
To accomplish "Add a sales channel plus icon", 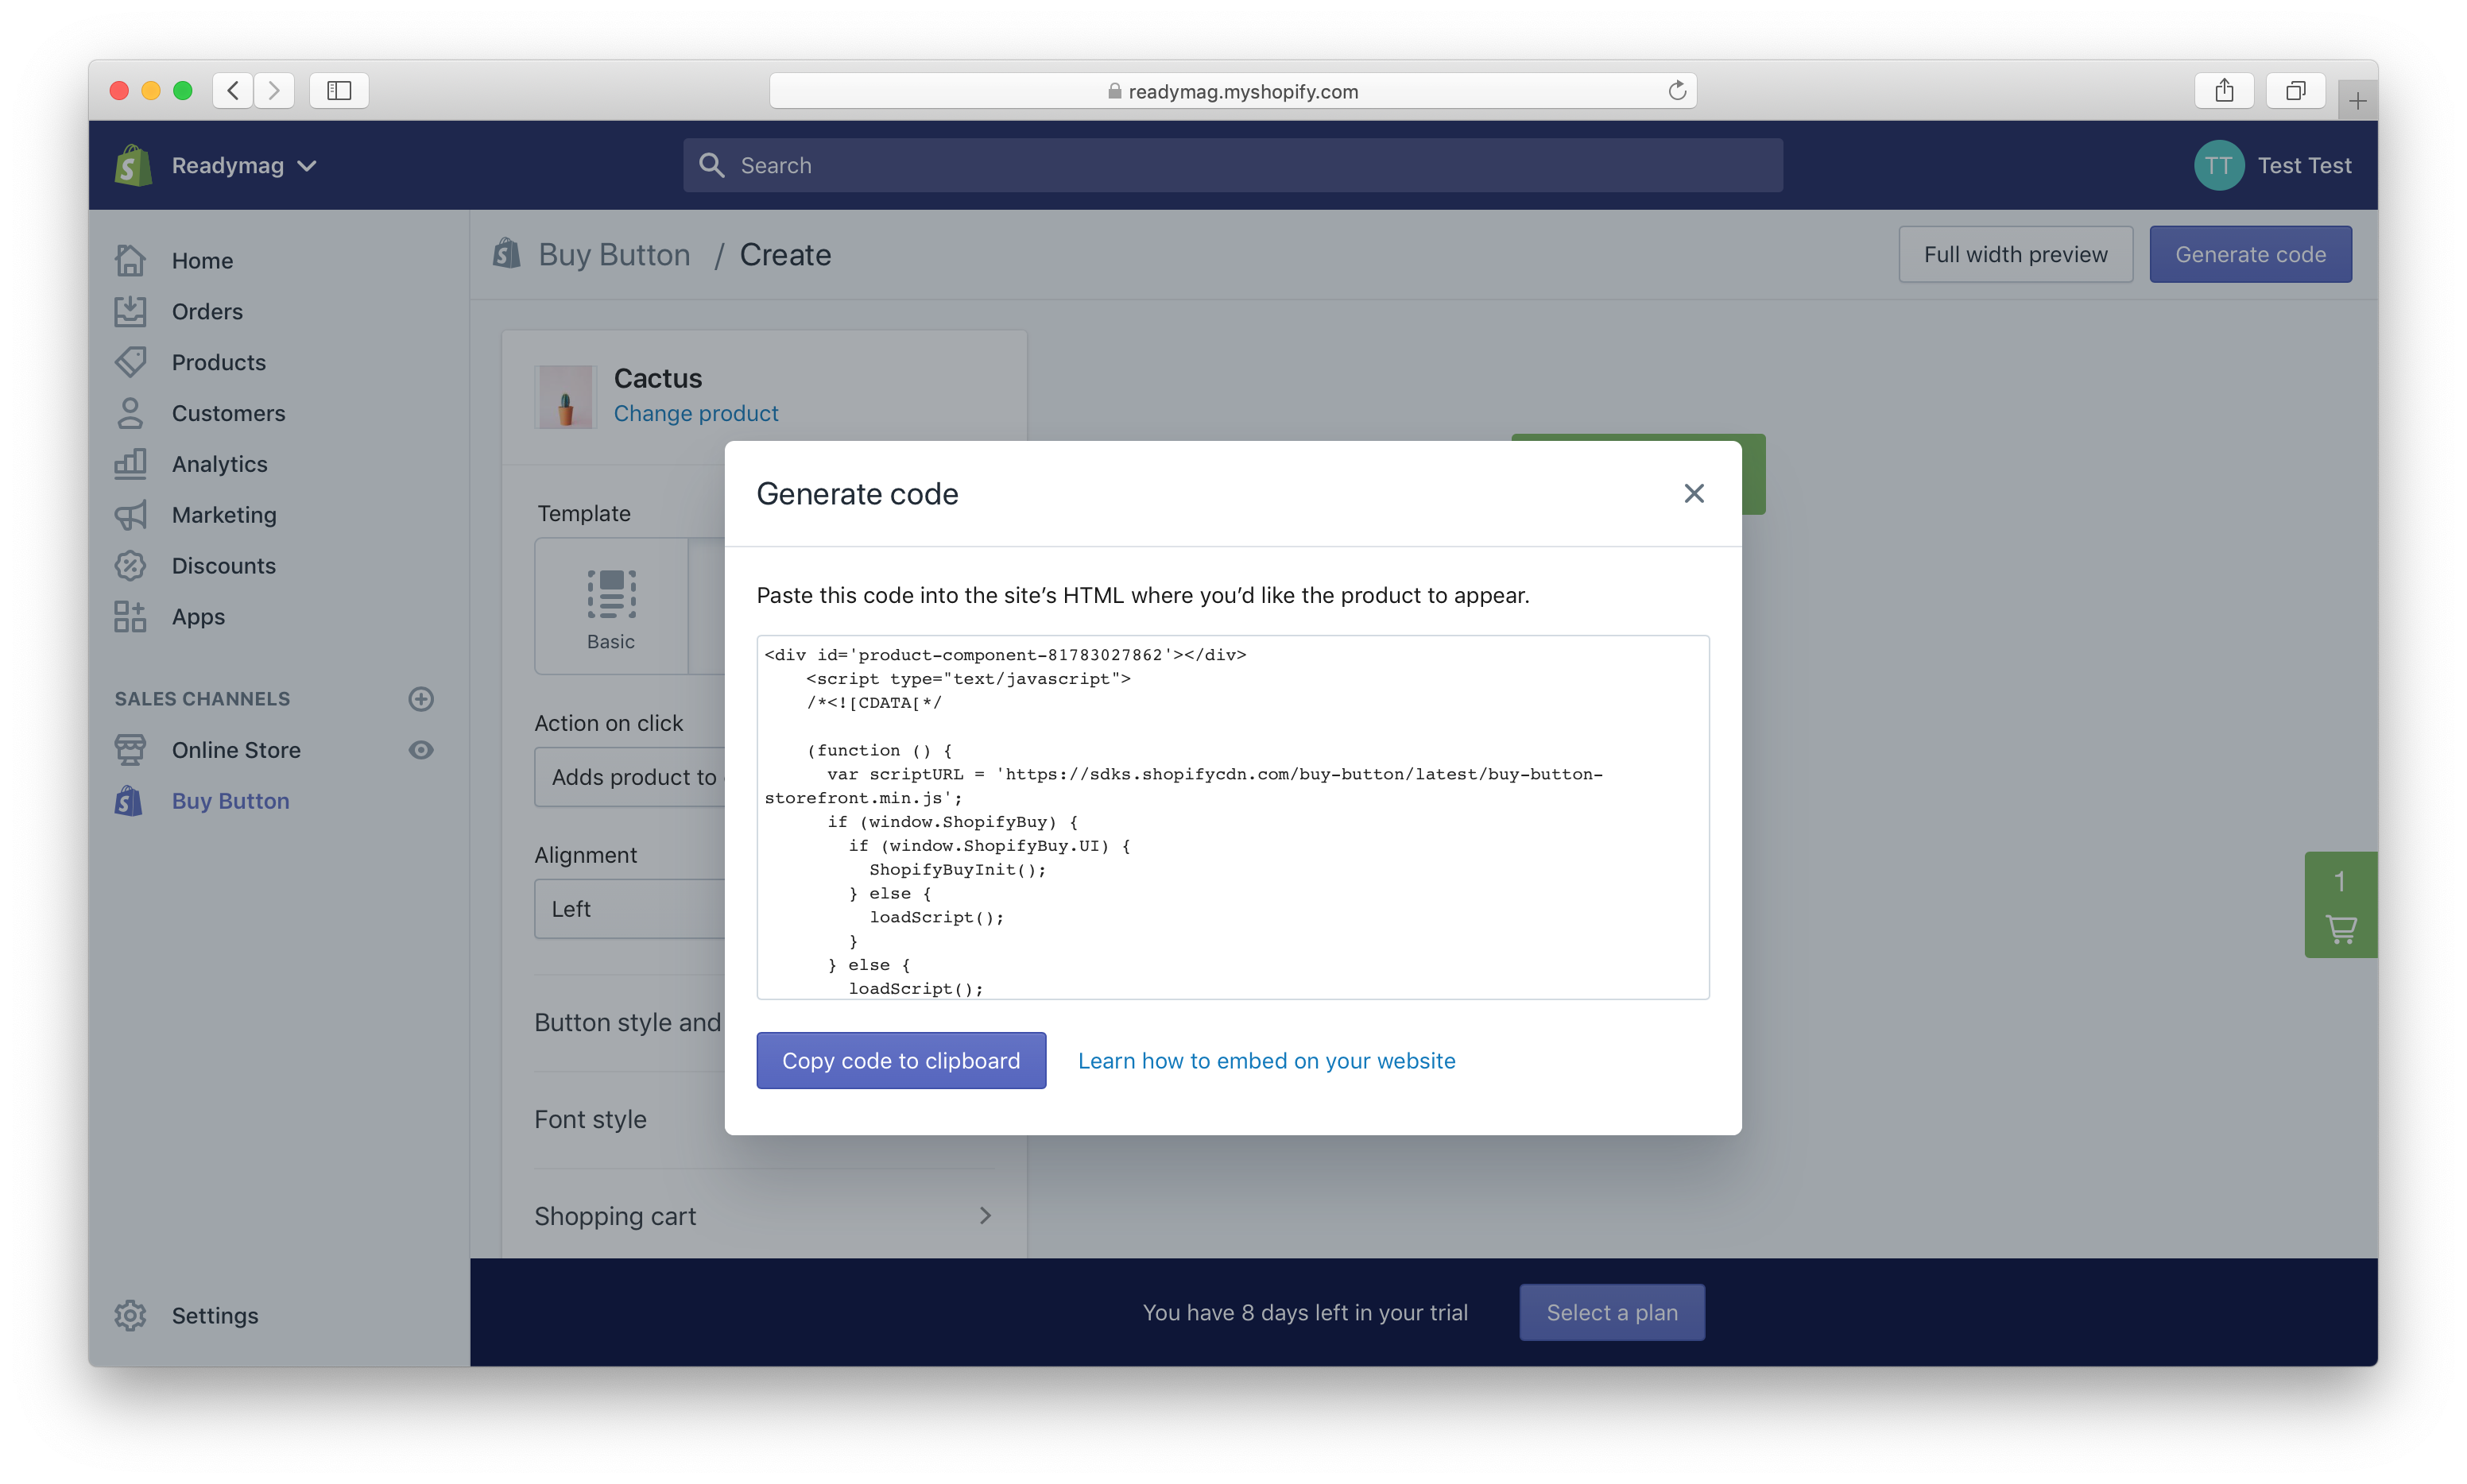I will point(421,699).
